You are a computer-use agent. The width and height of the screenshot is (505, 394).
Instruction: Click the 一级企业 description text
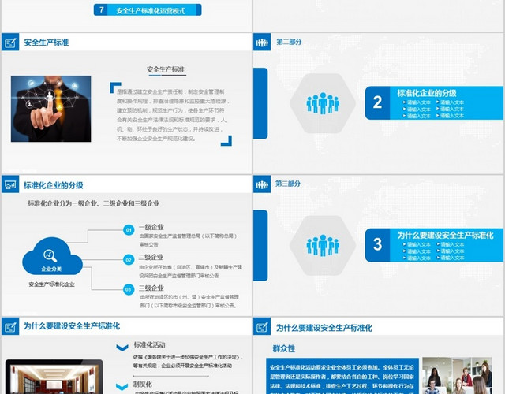[x=189, y=240]
